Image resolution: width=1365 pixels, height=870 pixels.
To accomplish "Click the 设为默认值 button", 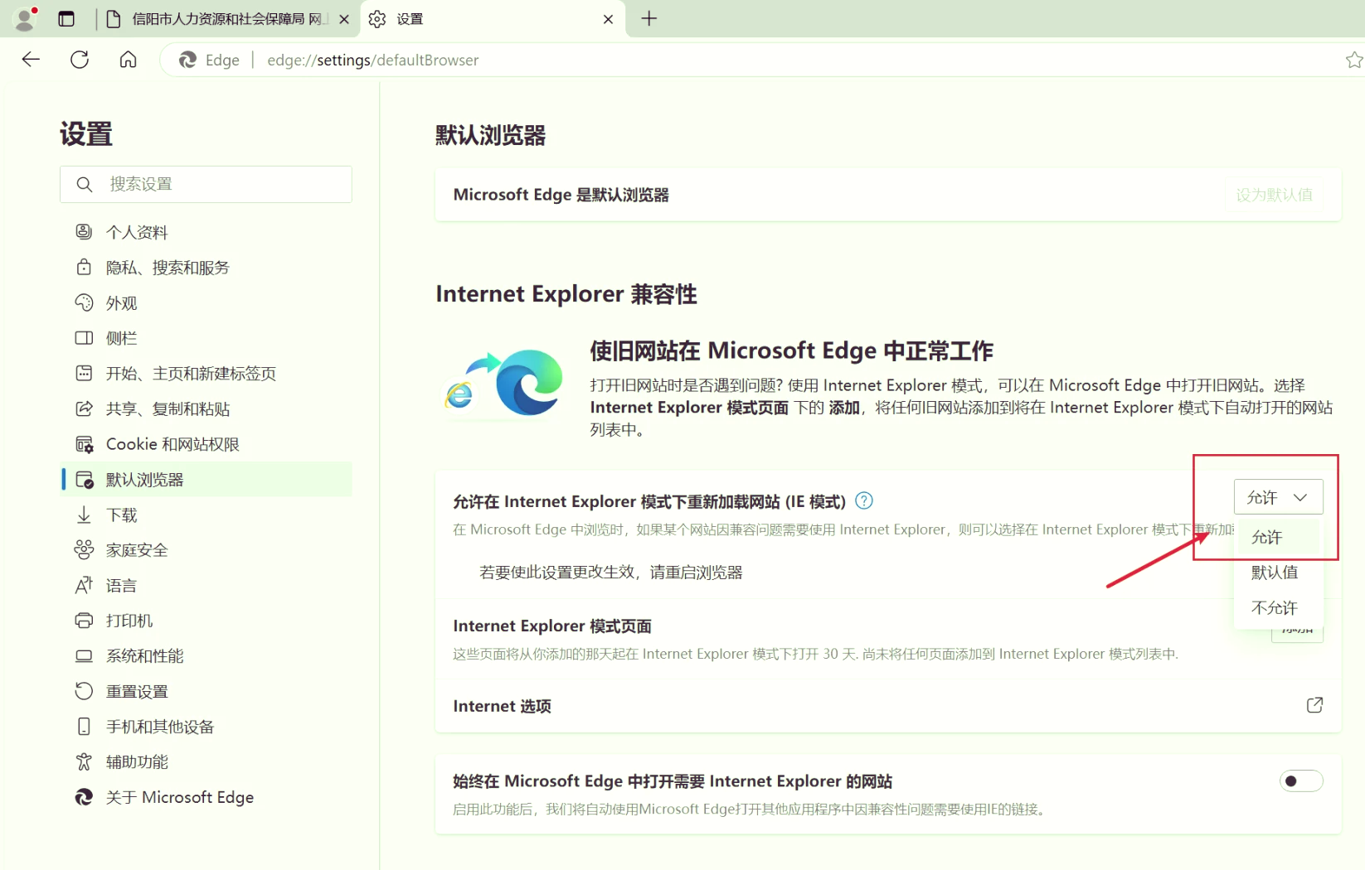I will click(1275, 195).
